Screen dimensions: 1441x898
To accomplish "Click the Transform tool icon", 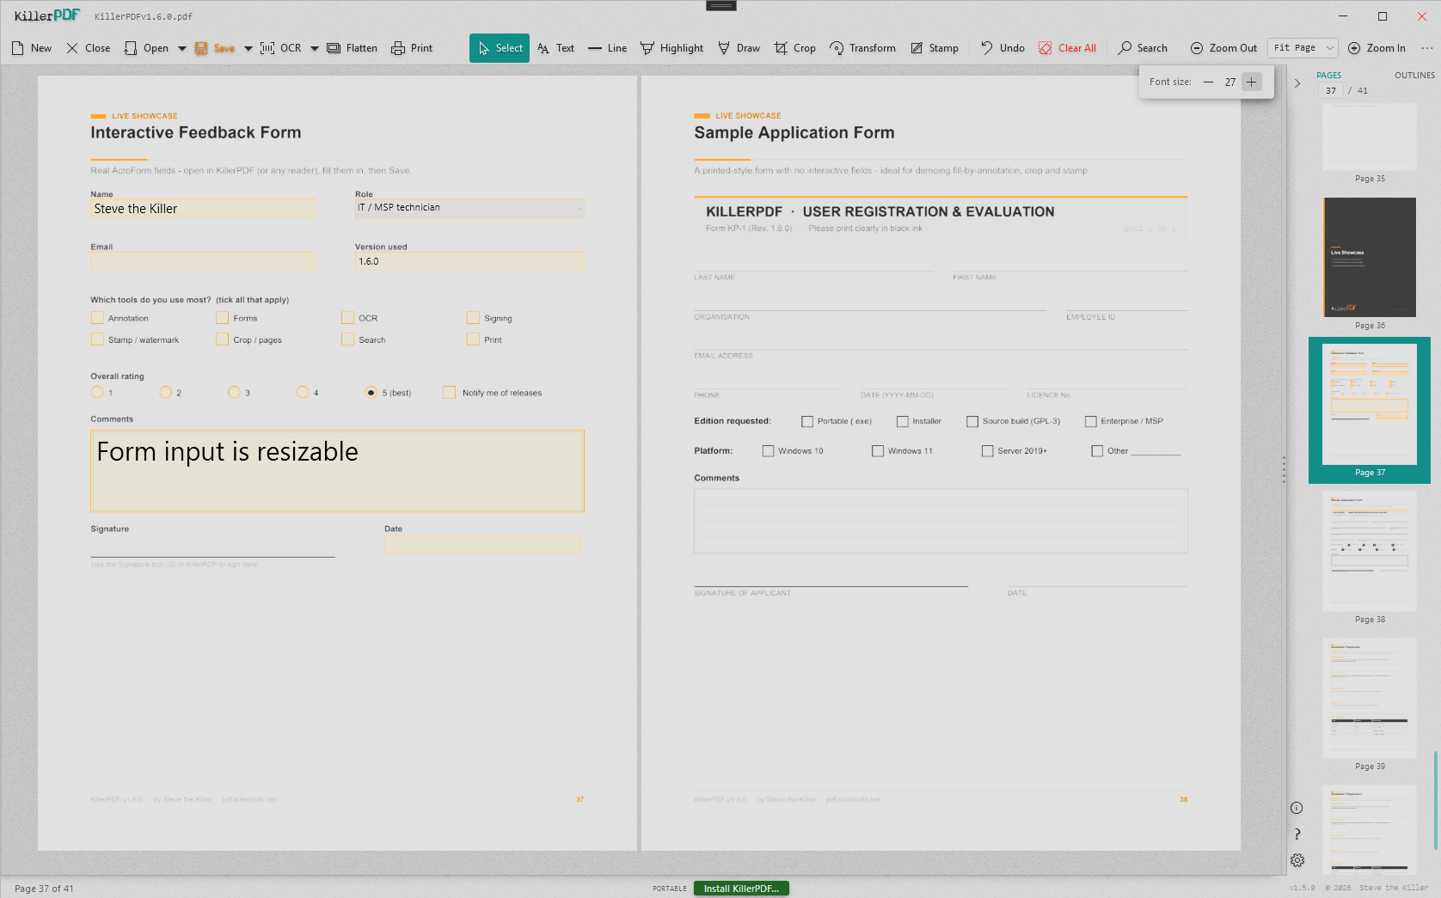I will (837, 48).
